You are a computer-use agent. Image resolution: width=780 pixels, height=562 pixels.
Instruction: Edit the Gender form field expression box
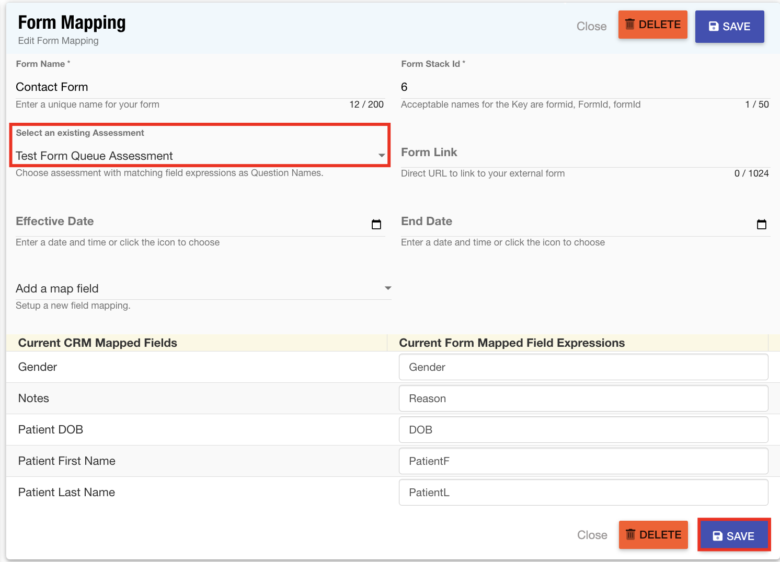[x=583, y=367]
